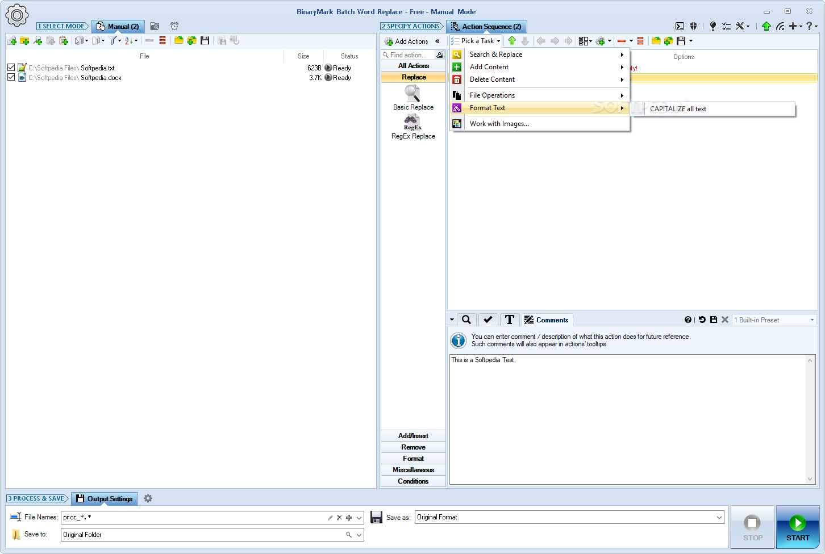This screenshot has width=825, height=554.
Task: Click the red delete all actions icon
Action: [640, 41]
